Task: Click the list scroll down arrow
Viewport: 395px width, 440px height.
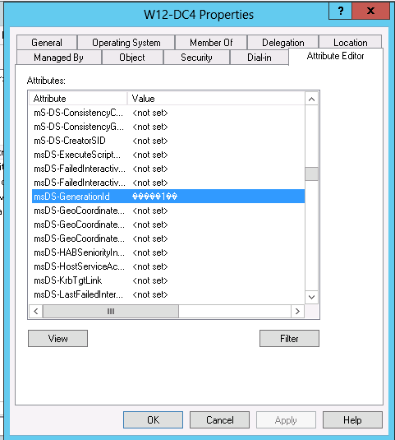Action: 311,297
